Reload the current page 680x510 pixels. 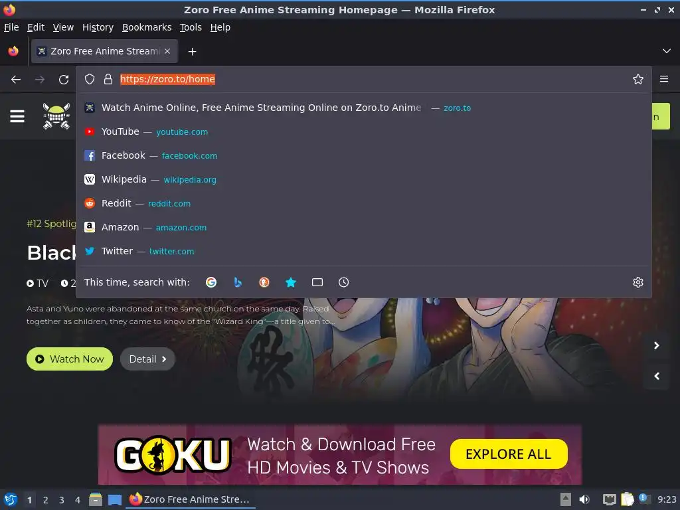pyautogui.click(x=64, y=80)
